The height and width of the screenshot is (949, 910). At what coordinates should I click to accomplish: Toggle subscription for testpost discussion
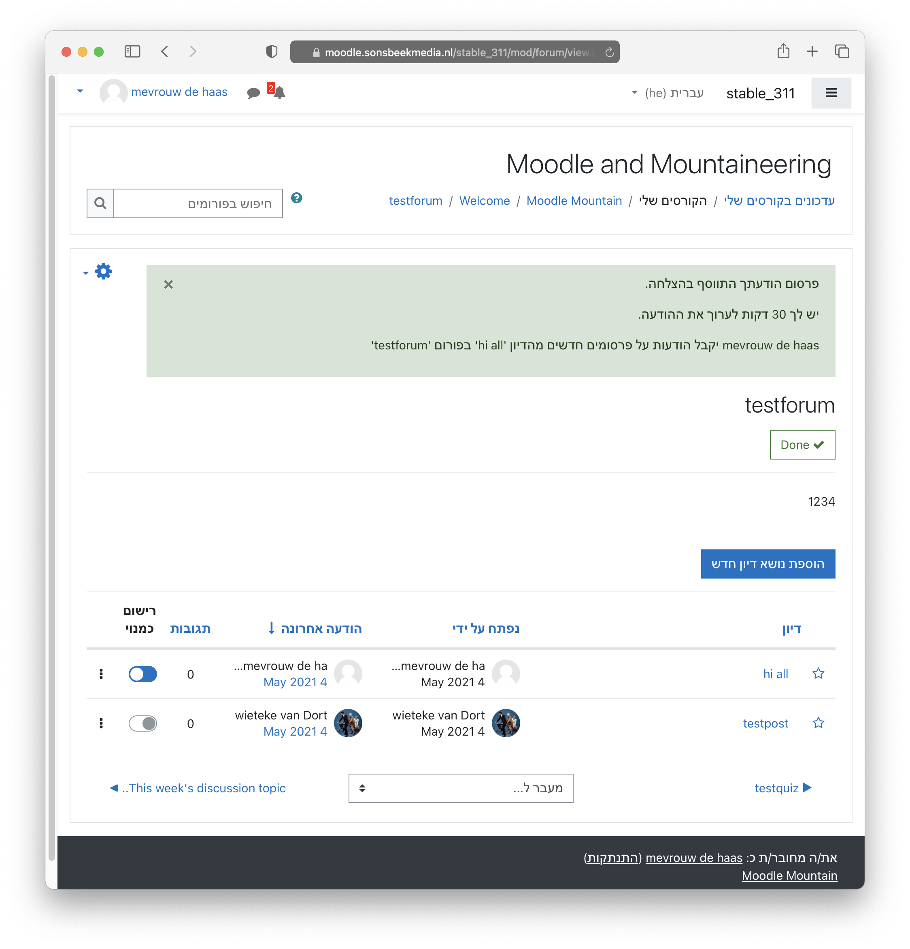click(x=142, y=723)
